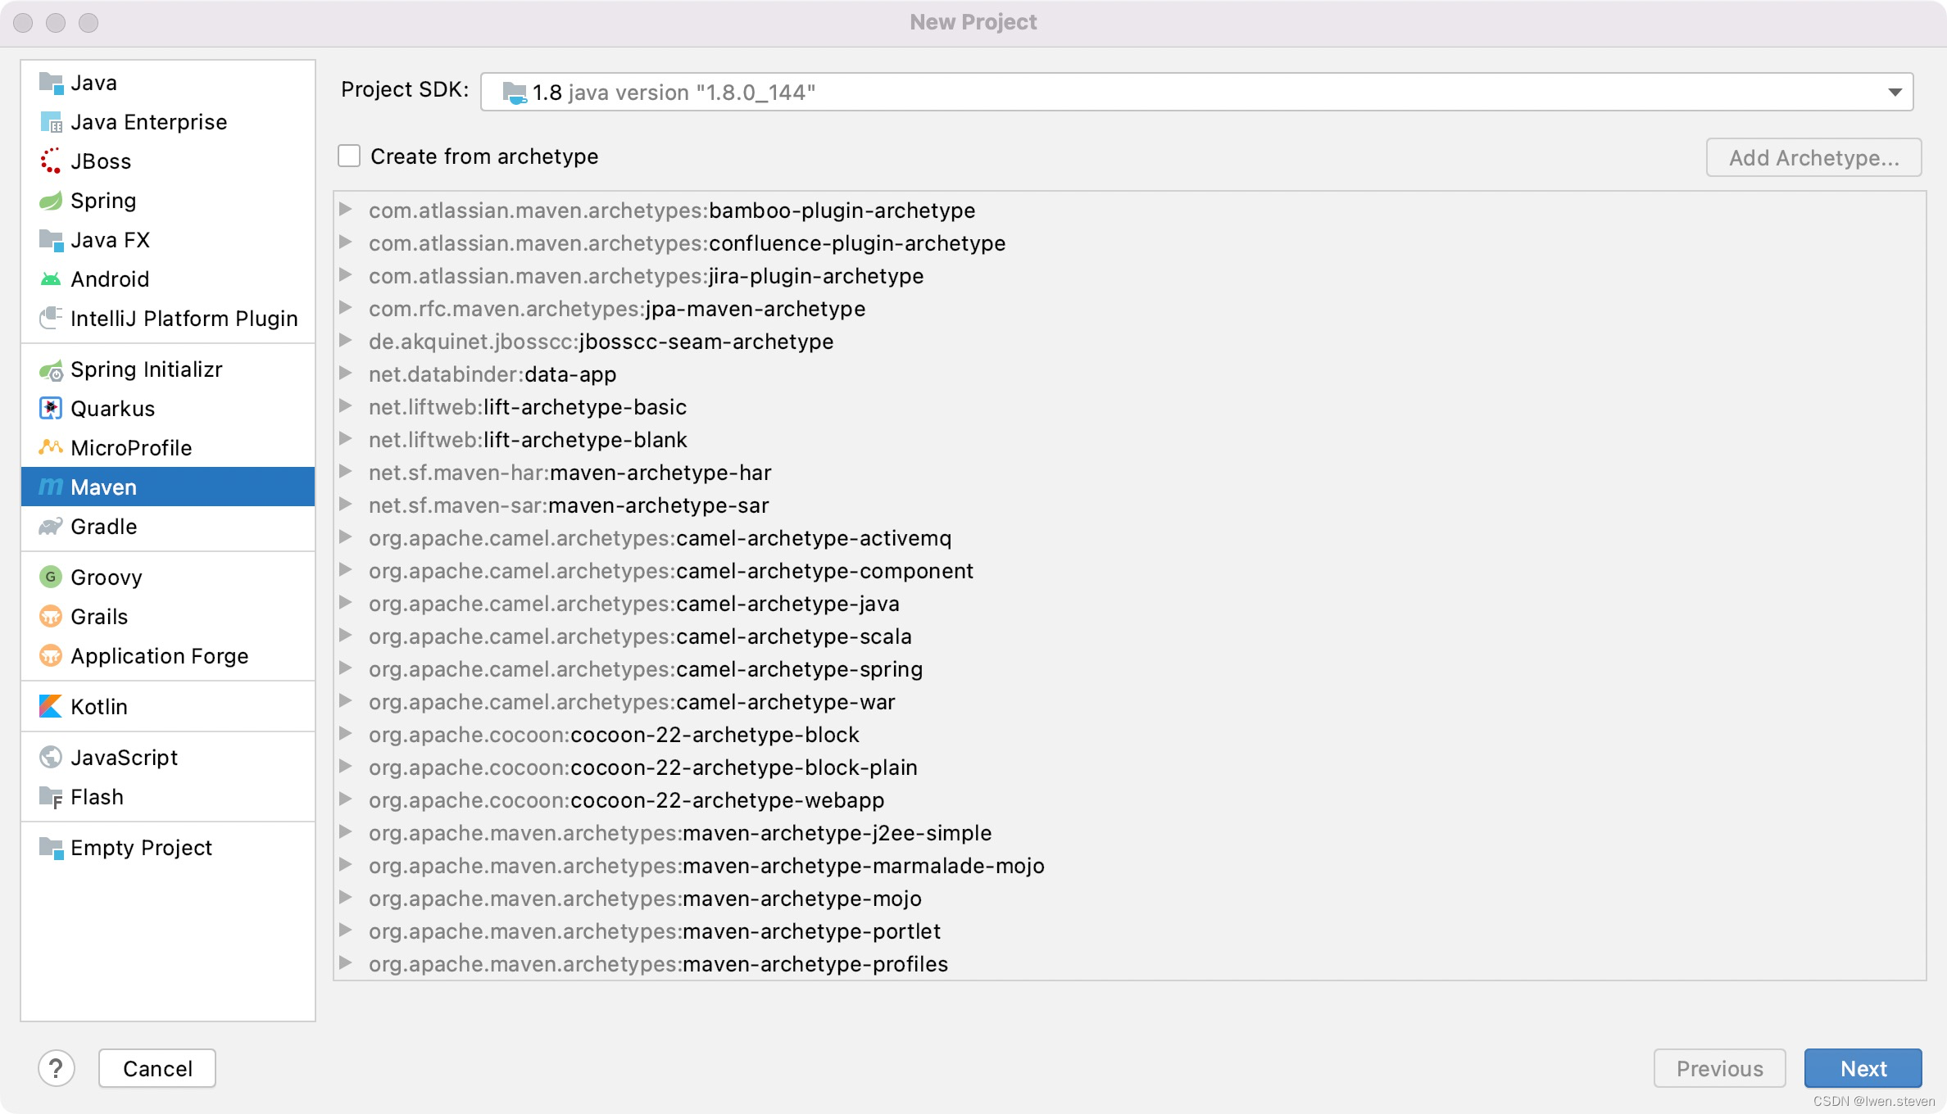Select cocoon-22-archetype-block-plain row text
Screen dimensions: 1947x1114
click(x=643, y=768)
